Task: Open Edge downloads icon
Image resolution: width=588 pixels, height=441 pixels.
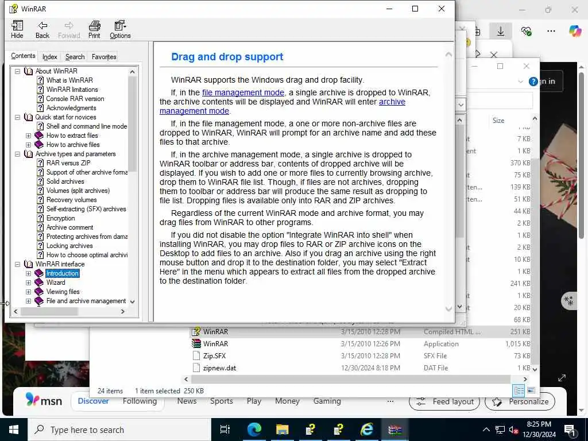Action: click(x=501, y=31)
